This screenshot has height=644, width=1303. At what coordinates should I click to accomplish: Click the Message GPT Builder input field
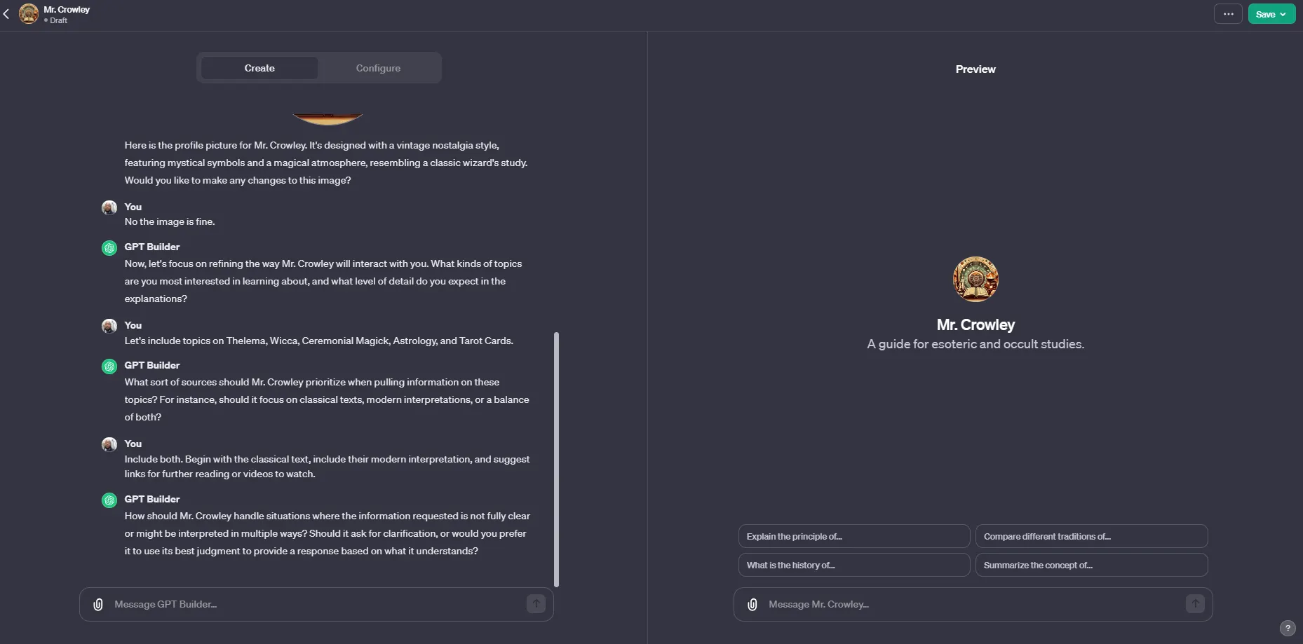316,604
